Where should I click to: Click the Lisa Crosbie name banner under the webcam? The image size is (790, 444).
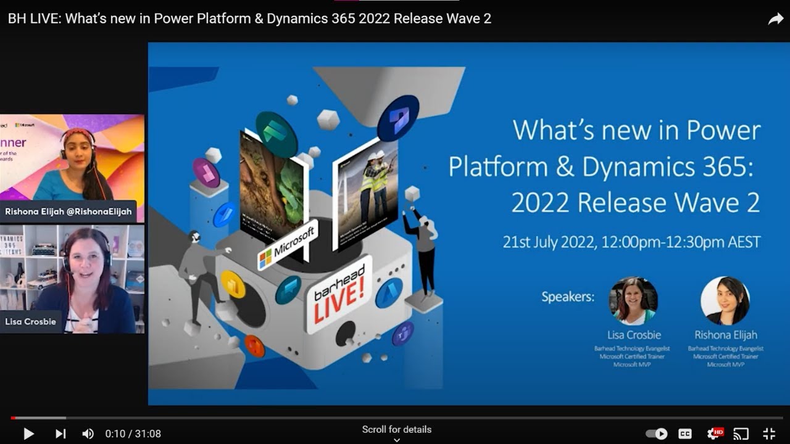31,322
